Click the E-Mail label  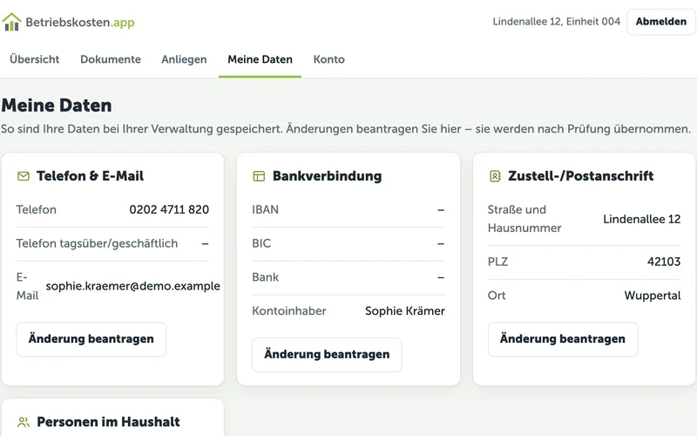click(28, 286)
